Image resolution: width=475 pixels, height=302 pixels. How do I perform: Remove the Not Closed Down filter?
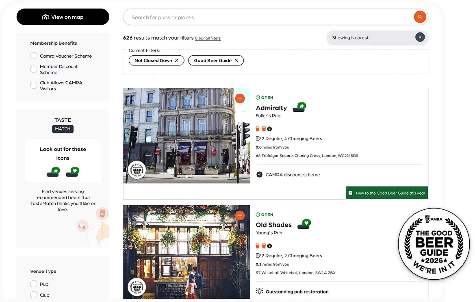pos(177,61)
